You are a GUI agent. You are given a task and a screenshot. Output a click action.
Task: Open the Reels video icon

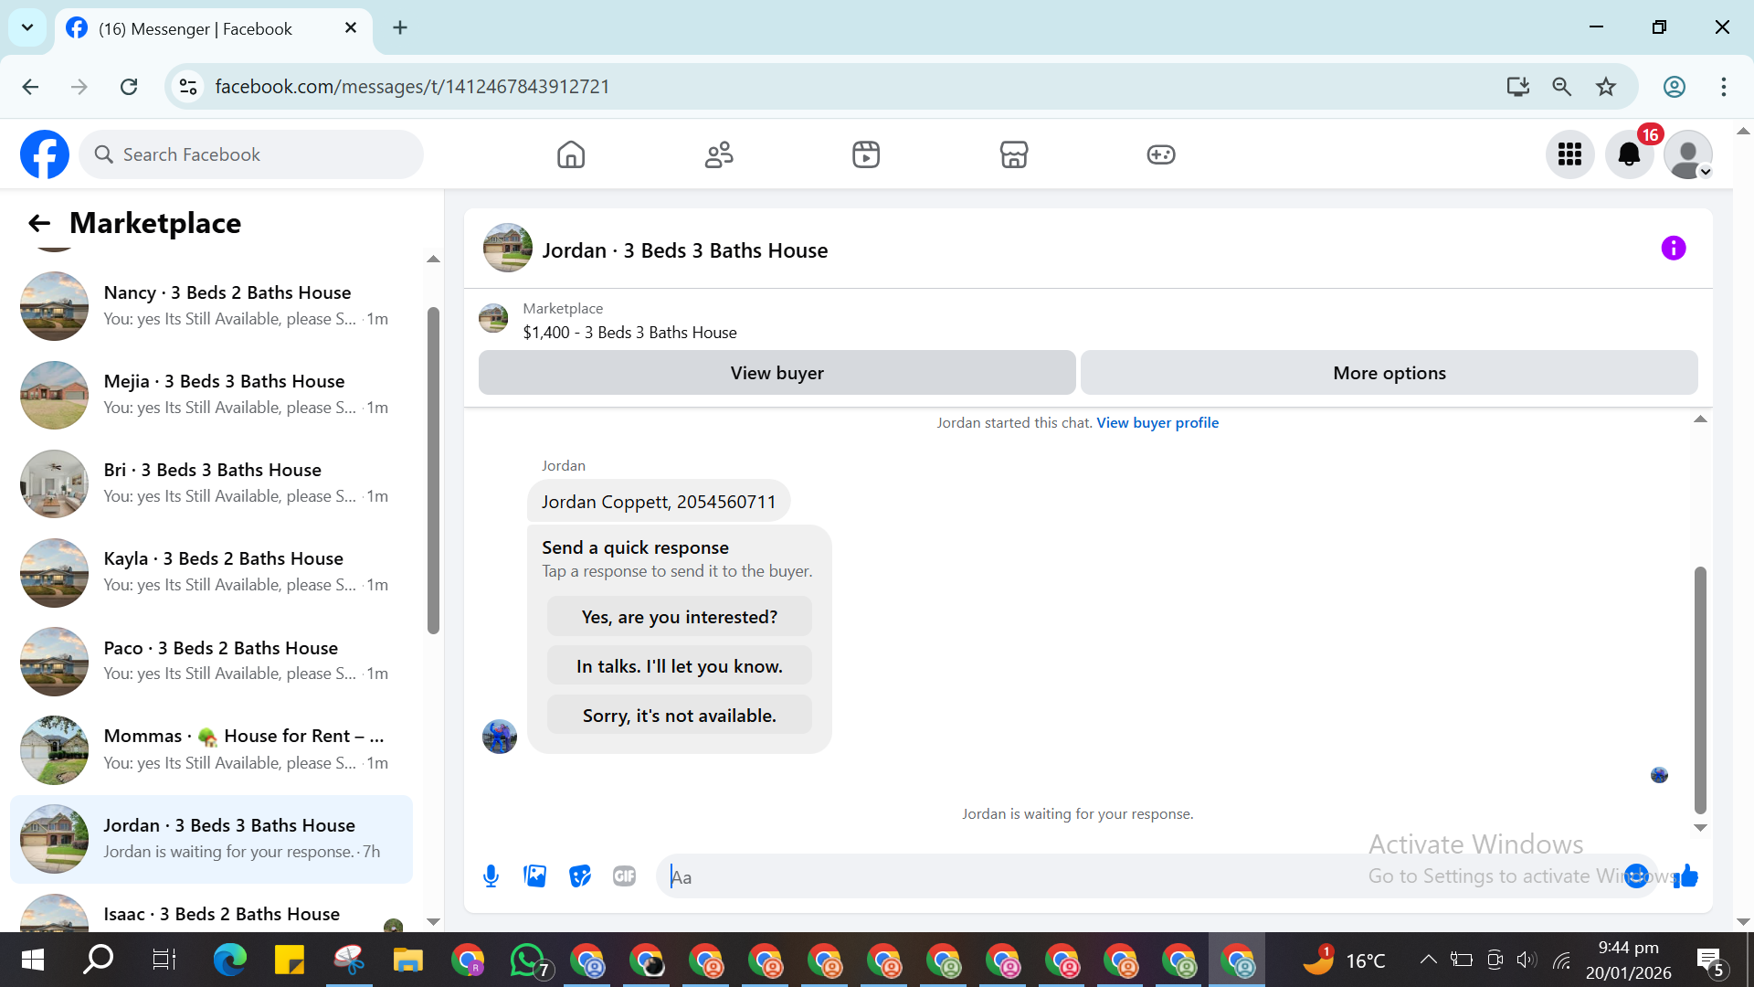tap(866, 154)
